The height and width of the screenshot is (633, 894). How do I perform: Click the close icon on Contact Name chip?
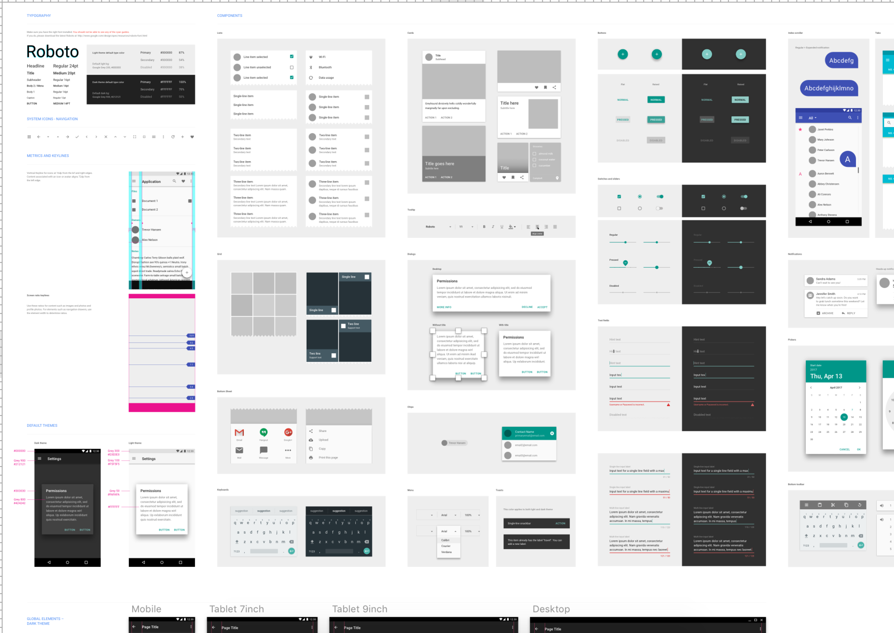point(552,433)
